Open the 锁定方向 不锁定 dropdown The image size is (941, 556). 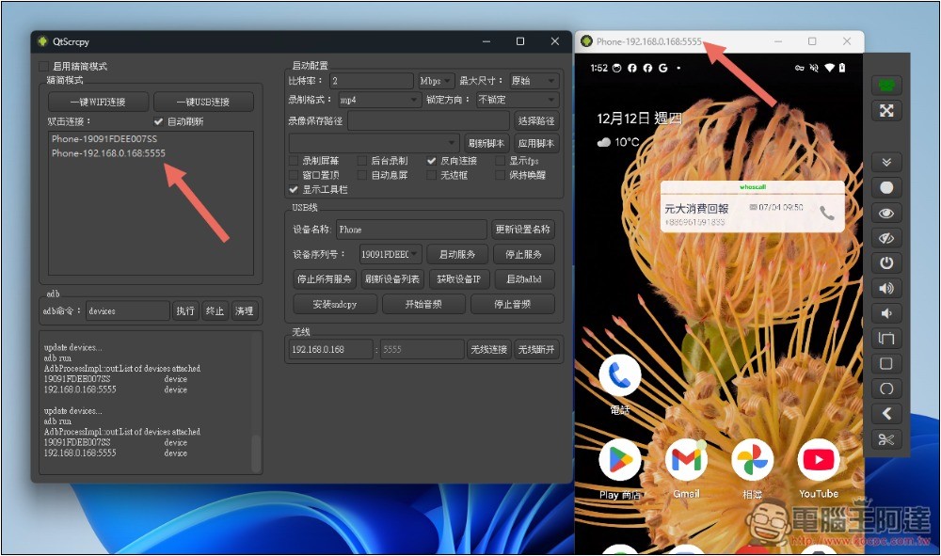(x=518, y=100)
